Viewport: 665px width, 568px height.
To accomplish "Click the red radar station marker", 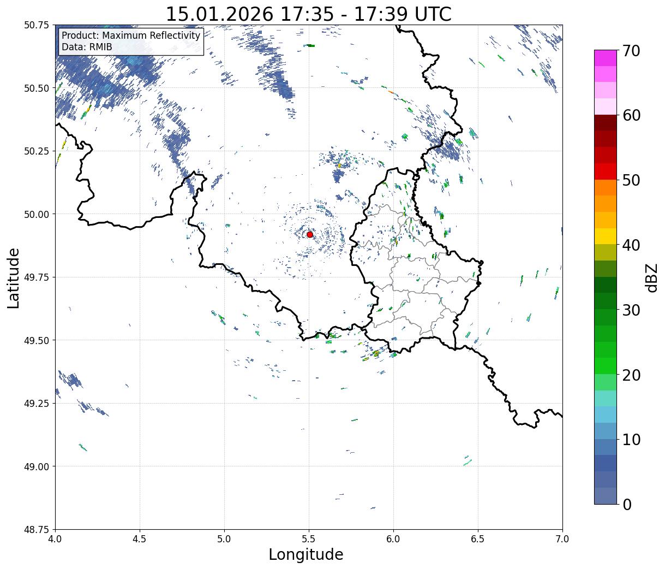I will (309, 234).
